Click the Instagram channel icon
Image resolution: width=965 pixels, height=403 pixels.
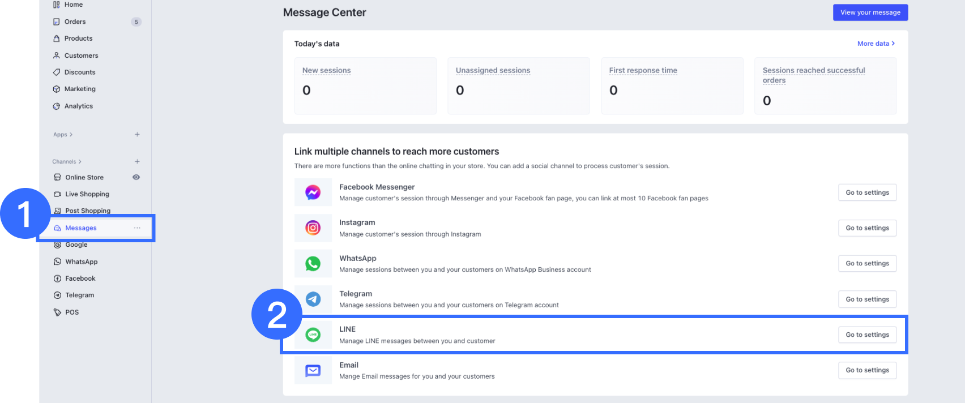coord(313,228)
